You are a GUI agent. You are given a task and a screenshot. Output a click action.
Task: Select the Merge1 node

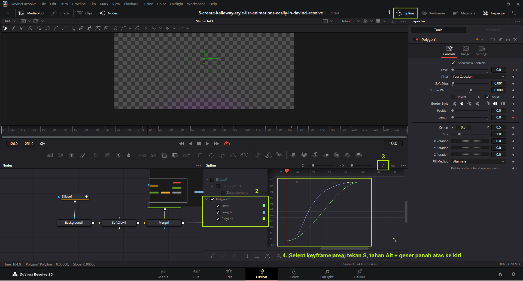(164, 223)
